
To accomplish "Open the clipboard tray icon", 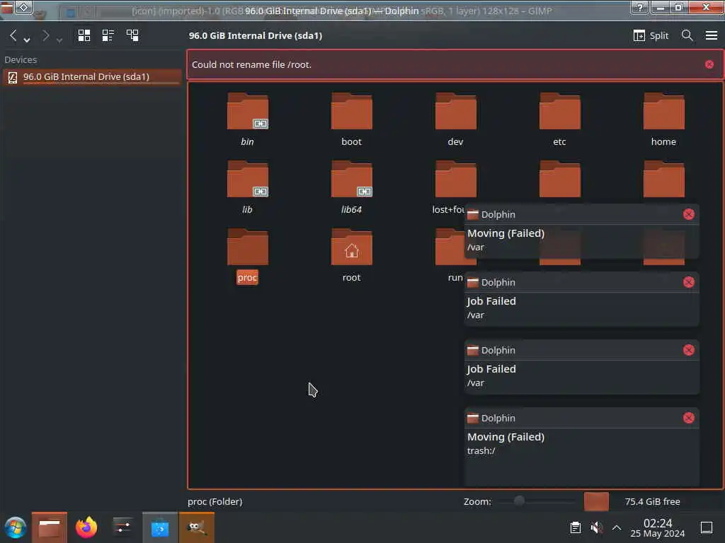I will [575, 527].
